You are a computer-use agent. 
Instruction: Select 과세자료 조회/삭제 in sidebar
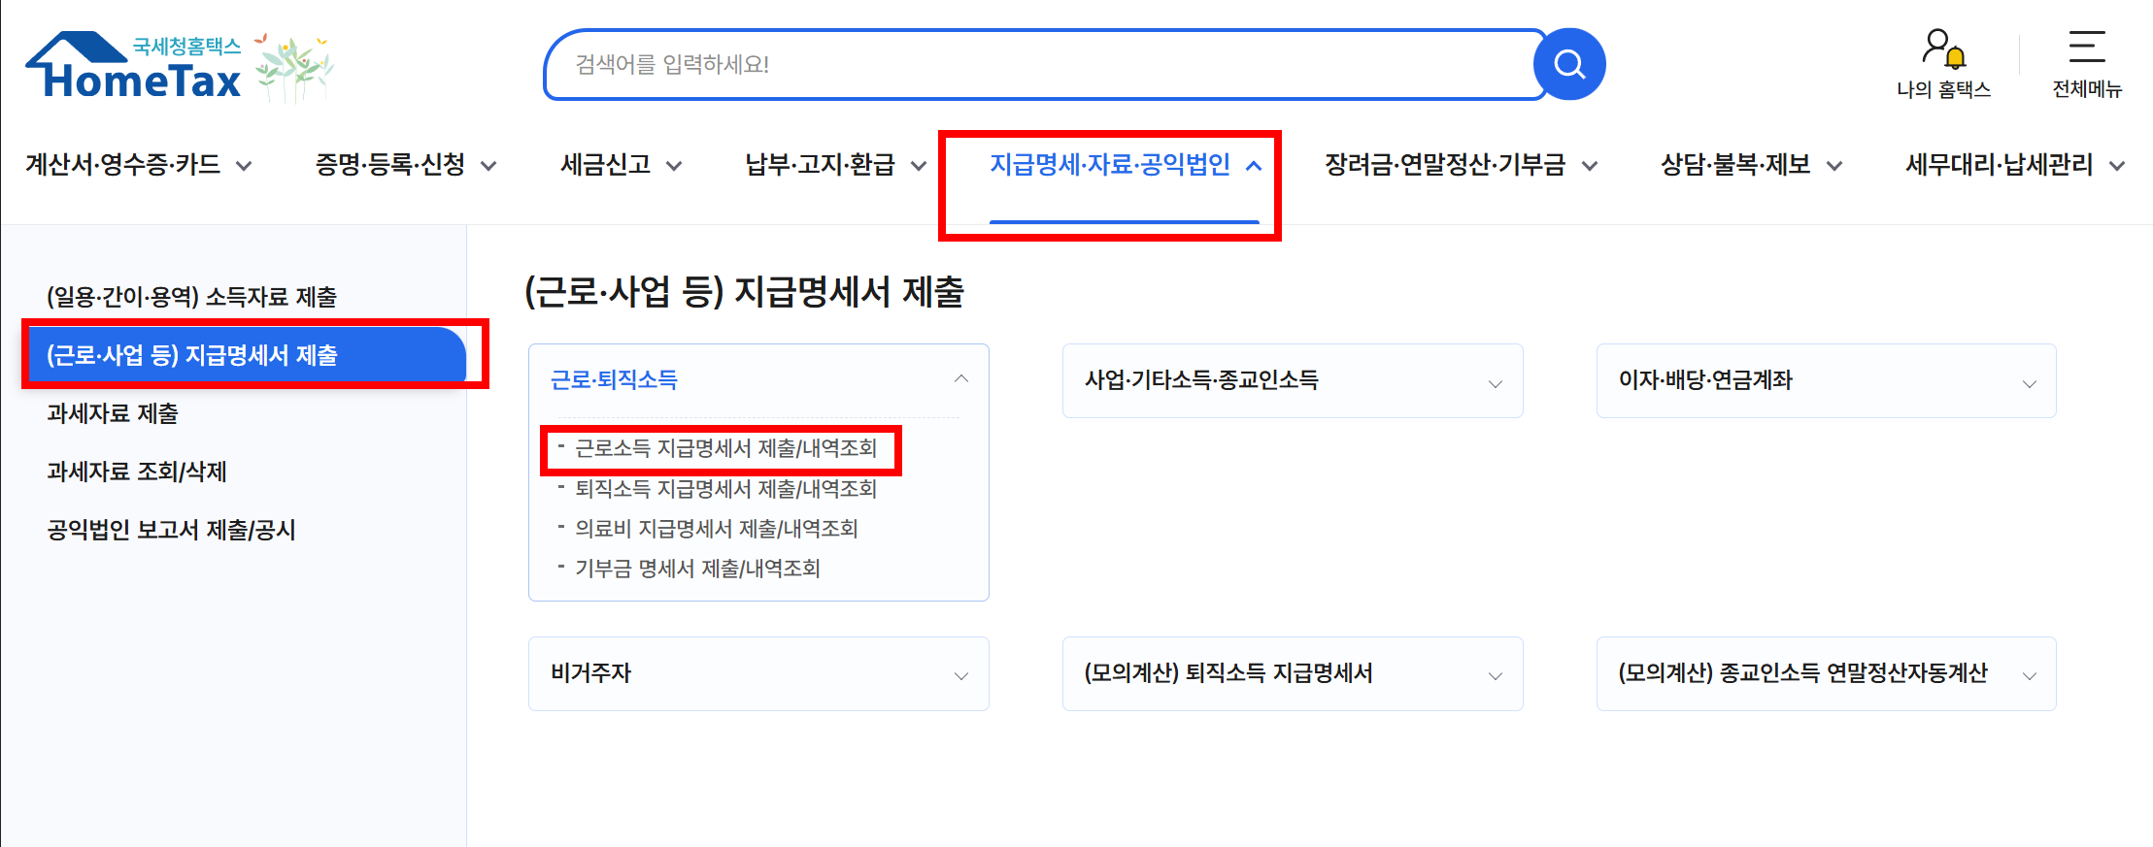pos(137,472)
